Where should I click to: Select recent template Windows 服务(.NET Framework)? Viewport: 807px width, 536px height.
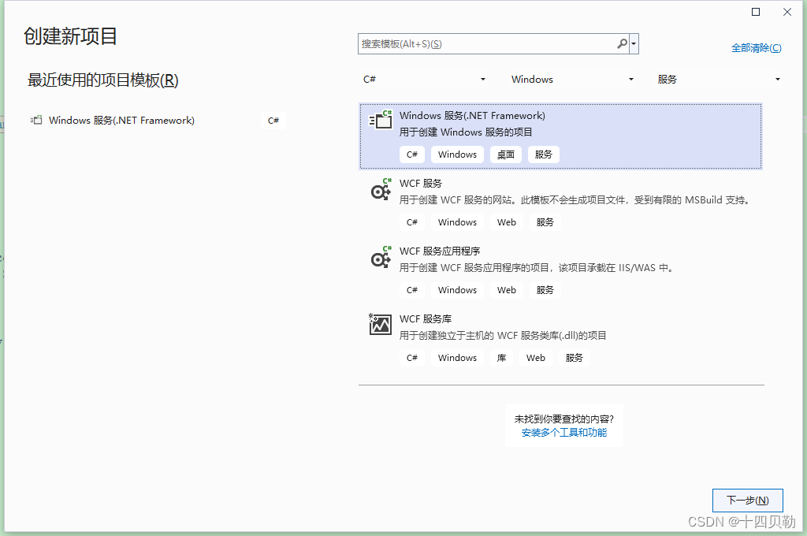[x=157, y=121]
